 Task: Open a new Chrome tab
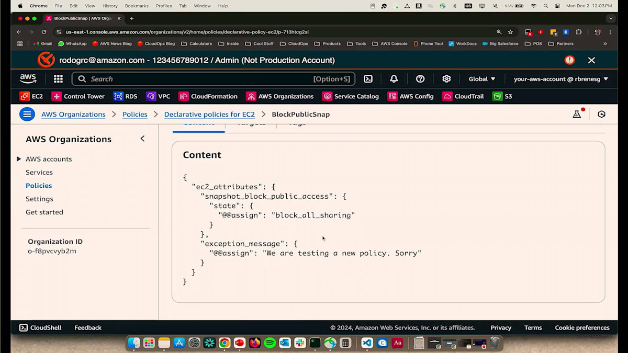tap(131, 18)
